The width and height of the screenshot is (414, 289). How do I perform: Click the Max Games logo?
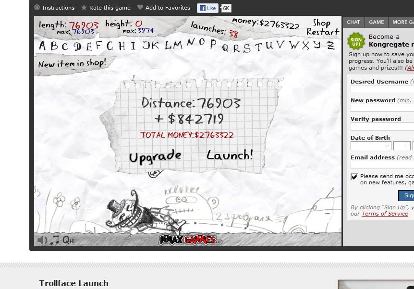[x=190, y=240]
